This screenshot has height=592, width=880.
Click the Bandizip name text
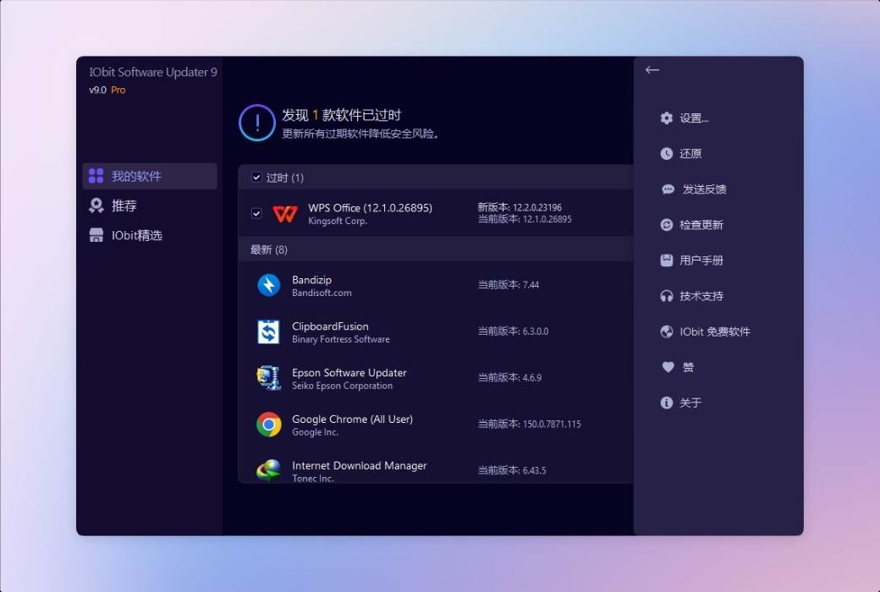(x=312, y=279)
